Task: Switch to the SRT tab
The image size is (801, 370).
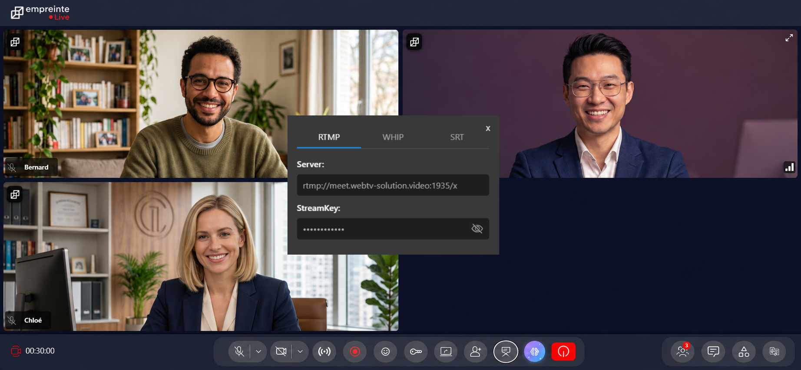Action: click(x=457, y=137)
